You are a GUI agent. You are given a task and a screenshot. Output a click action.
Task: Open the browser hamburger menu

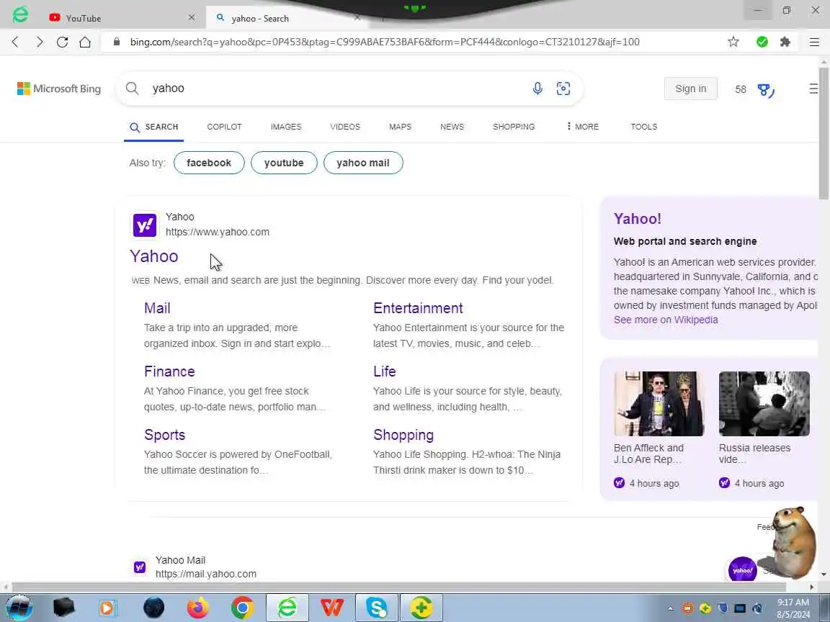click(815, 42)
